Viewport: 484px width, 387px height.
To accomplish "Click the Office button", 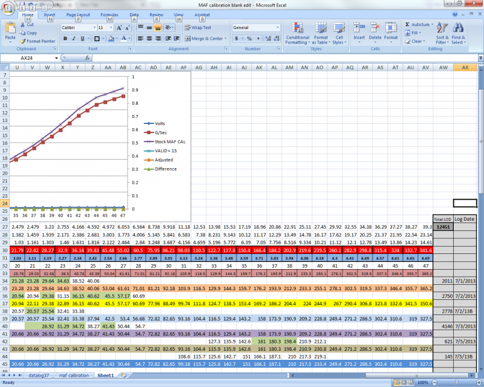I will click(8, 8).
